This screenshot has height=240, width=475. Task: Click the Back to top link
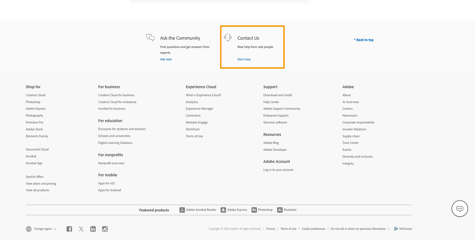click(x=364, y=40)
